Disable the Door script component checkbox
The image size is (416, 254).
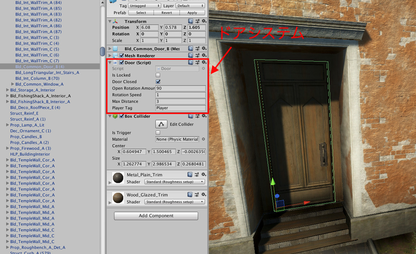click(121, 62)
